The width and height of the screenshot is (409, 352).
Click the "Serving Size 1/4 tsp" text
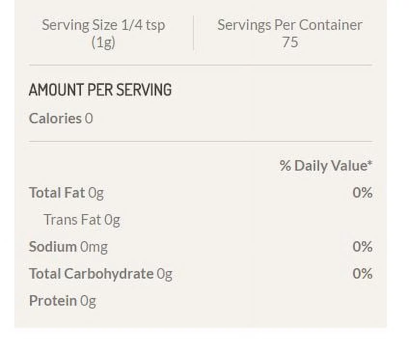pyautogui.click(x=103, y=25)
